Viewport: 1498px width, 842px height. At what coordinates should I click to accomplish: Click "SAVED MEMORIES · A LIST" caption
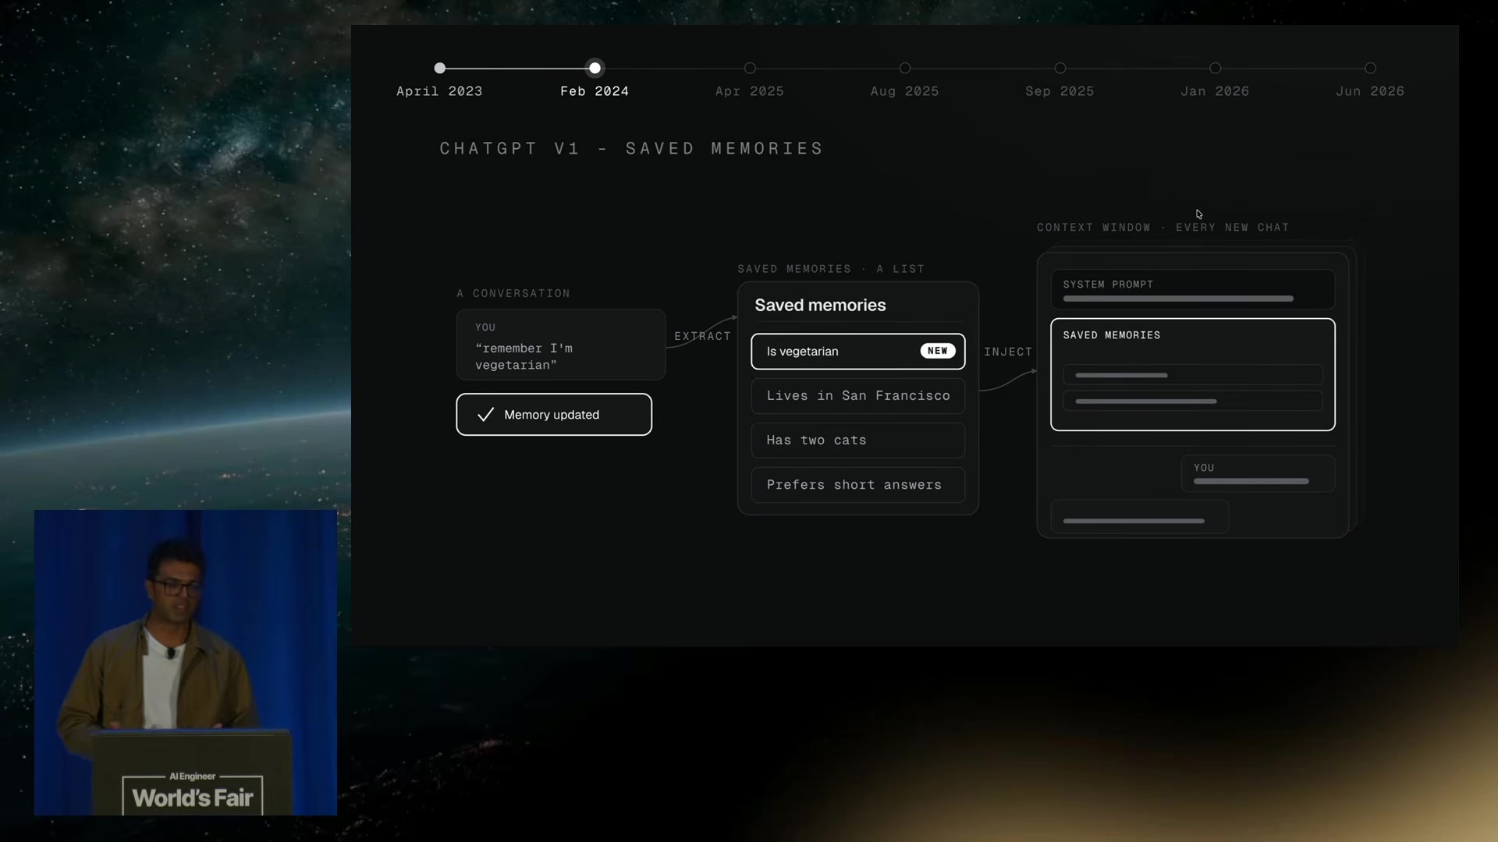click(x=831, y=269)
